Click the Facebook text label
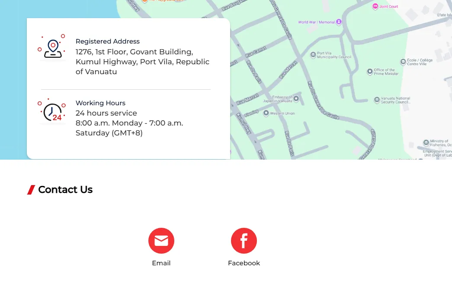The height and width of the screenshot is (283, 452). (x=244, y=263)
